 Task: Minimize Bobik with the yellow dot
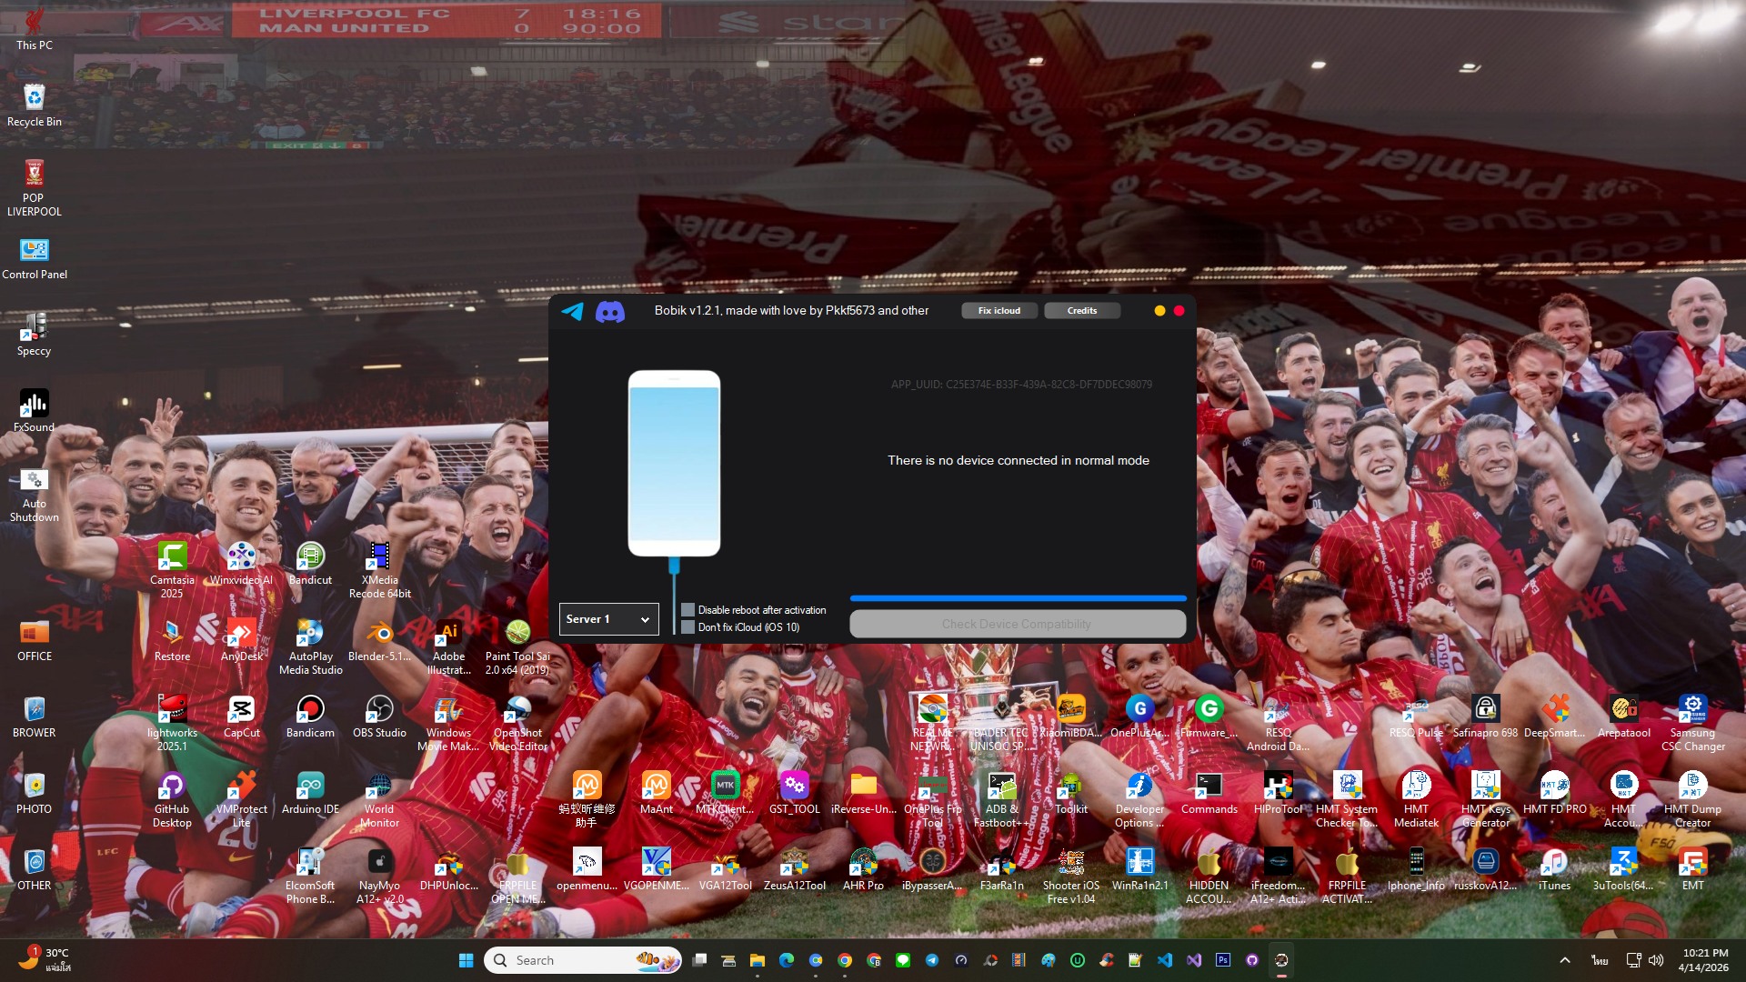click(x=1159, y=311)
